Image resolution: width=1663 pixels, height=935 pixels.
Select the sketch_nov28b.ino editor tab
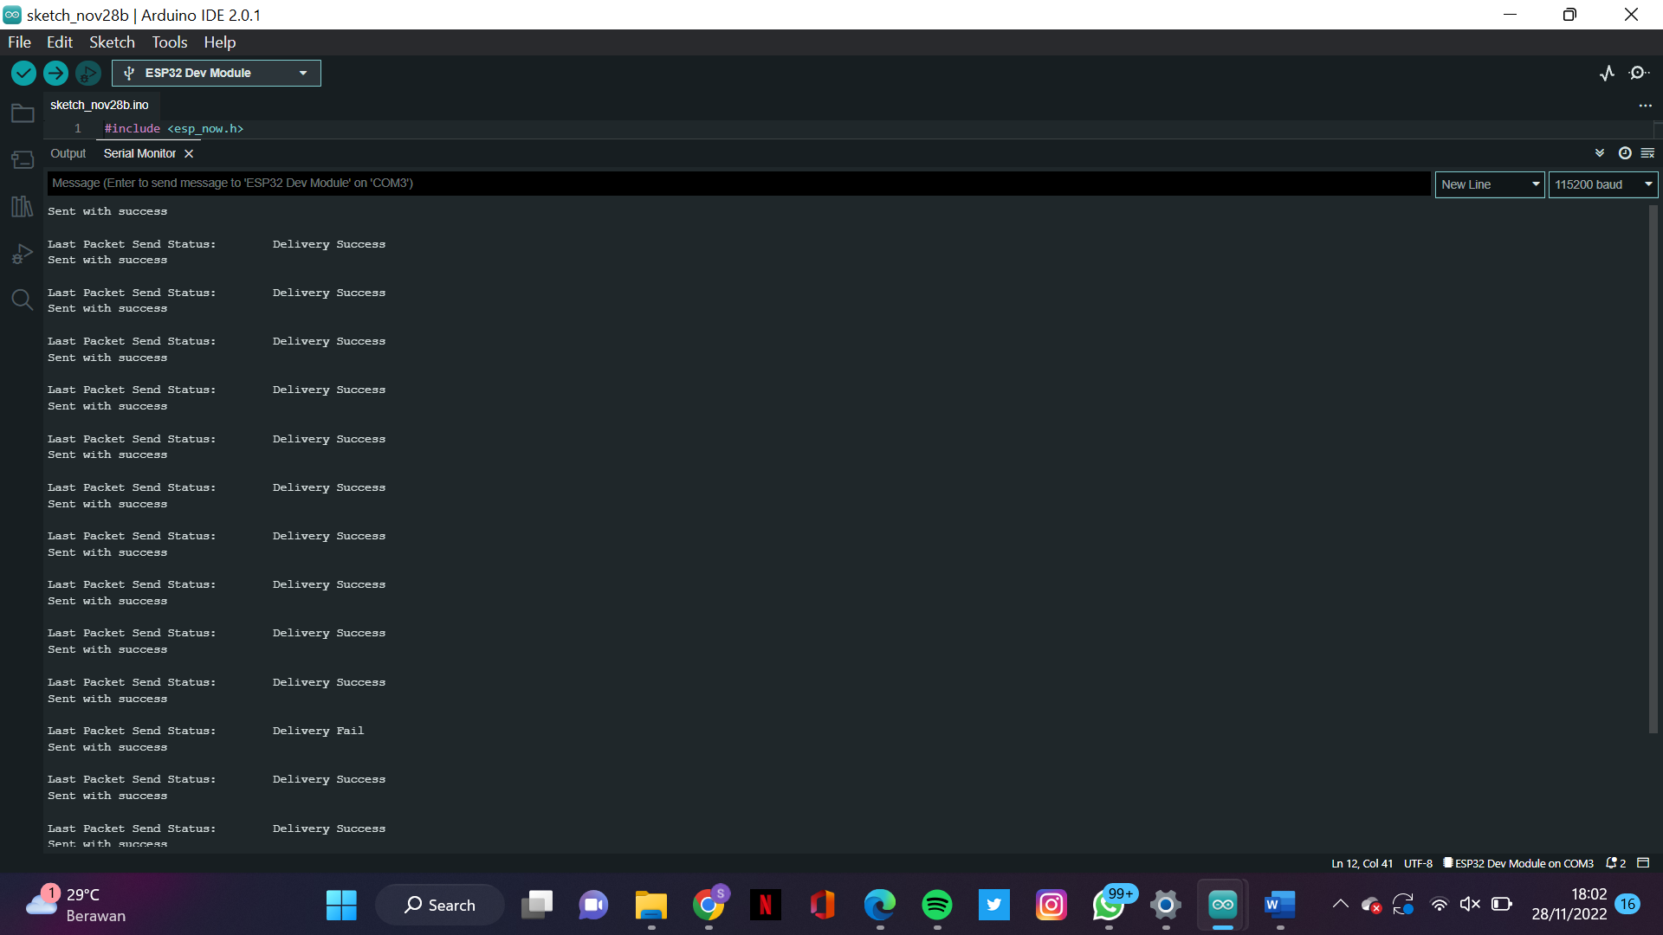tap(100, 105)
